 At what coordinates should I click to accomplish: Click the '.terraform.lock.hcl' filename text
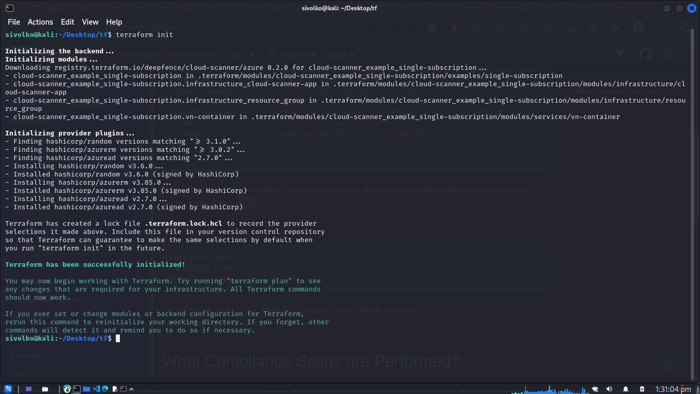(183, 224)
